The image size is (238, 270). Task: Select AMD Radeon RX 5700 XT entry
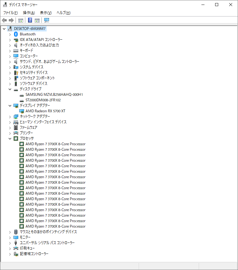pyautogui.click(x=45, y=111)
